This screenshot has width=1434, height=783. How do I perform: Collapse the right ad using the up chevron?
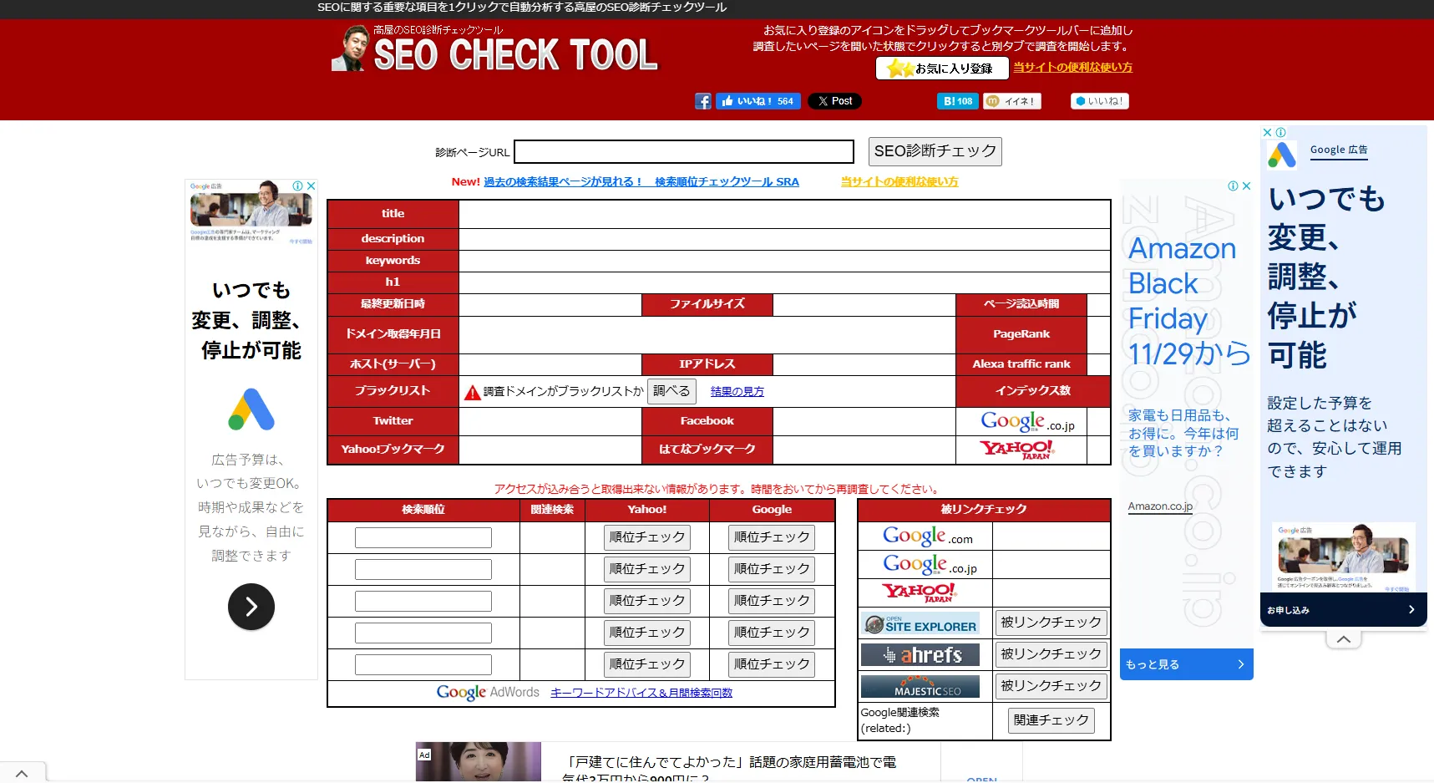click(x=1343, y=639)
